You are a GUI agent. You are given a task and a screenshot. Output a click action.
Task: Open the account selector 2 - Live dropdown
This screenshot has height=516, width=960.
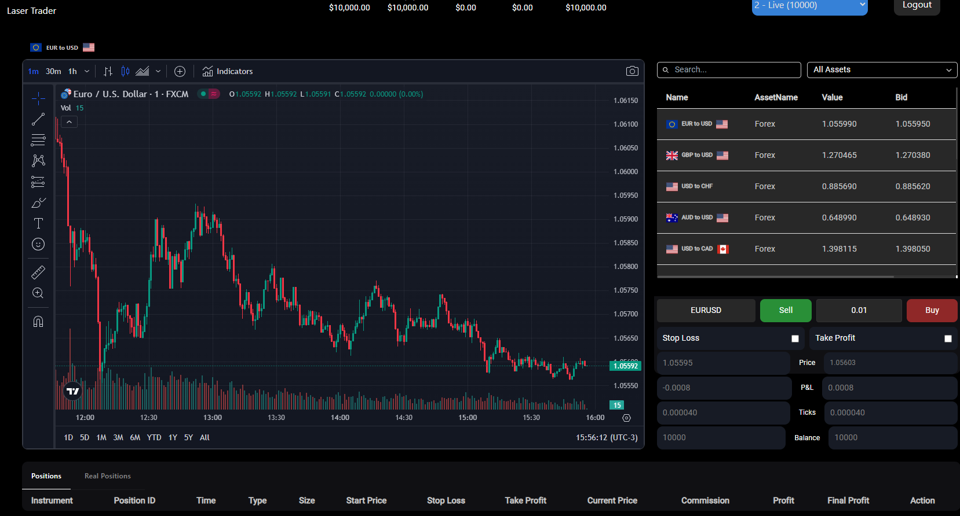(x=809, y=6)
